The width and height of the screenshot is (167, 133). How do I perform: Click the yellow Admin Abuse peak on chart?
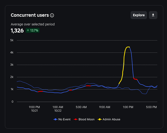(128, 47)
